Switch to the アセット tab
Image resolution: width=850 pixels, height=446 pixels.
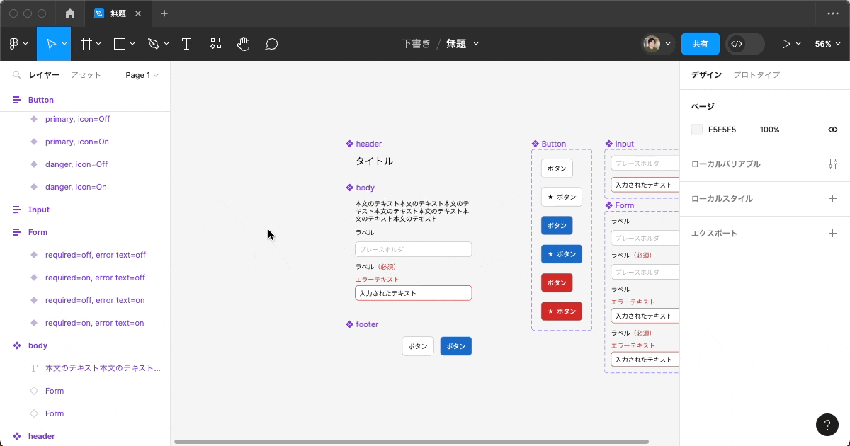tap(86, 75)
